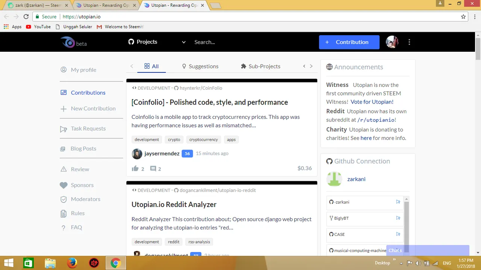The image size is (481, 270).
Task: Click jaysermendez avatar image
Action: point(137,154)
